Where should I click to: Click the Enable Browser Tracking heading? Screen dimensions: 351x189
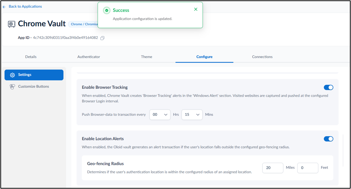tap(105, 87)
